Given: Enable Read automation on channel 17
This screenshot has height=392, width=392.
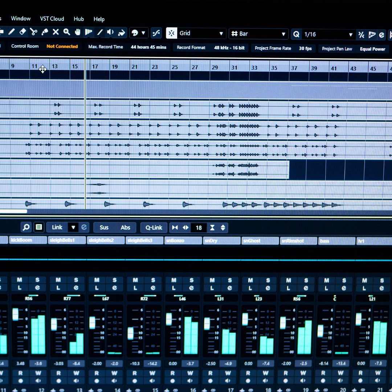Looking at the screenshot, I should pos(211,373).
